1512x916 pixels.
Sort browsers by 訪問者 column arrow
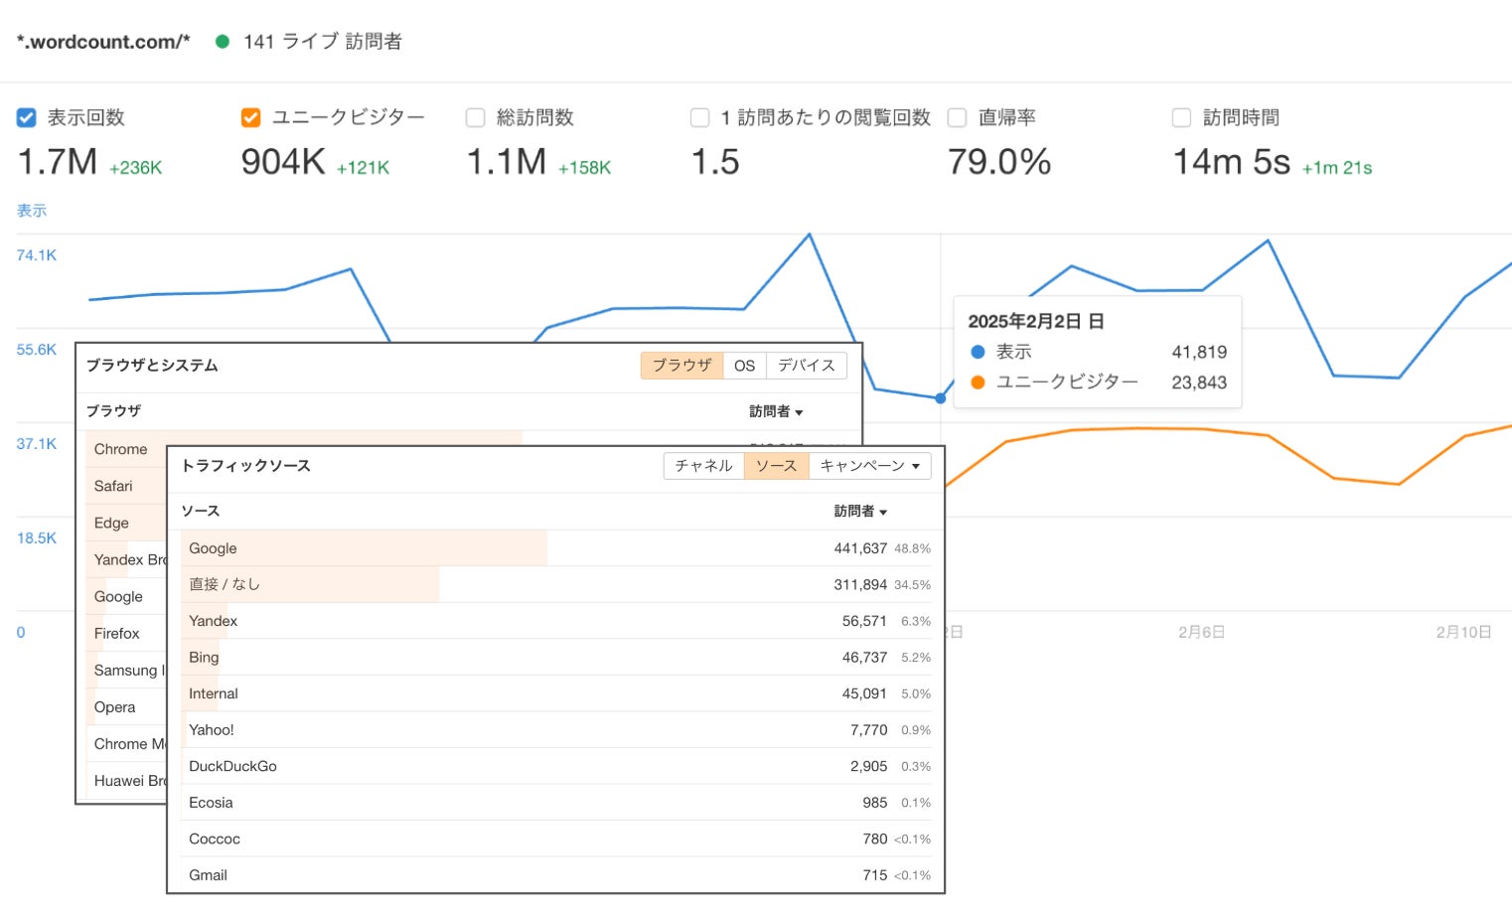(776, 411)
